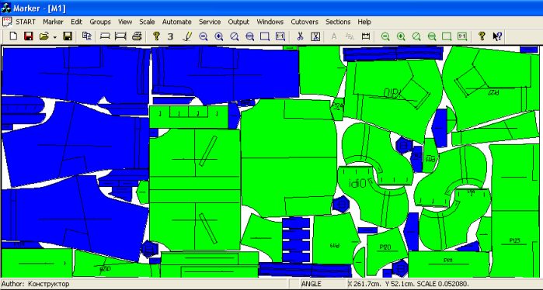The width and height of the screenshot is (543, 290).
Task: Click the blue 1:1 scale icon
Action: coord(280,36)
